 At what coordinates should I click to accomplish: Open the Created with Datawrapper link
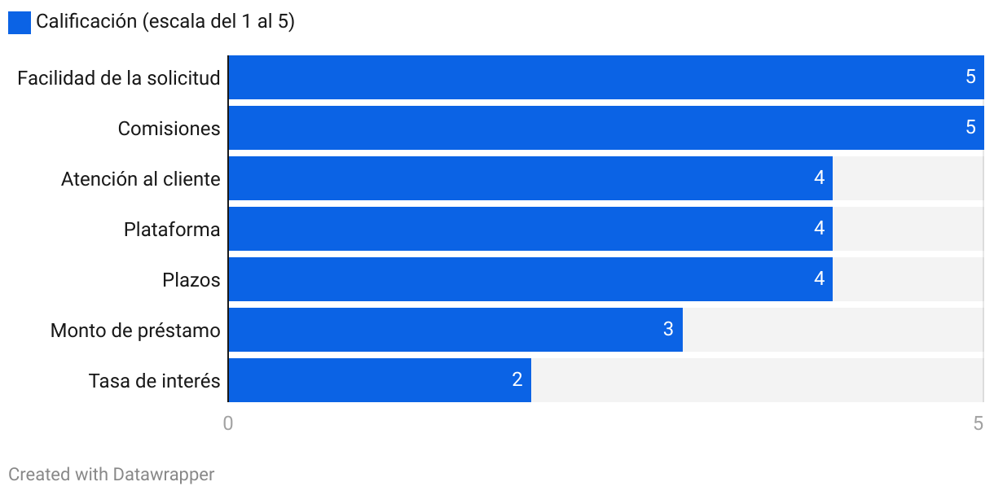(x=112, y=475)
